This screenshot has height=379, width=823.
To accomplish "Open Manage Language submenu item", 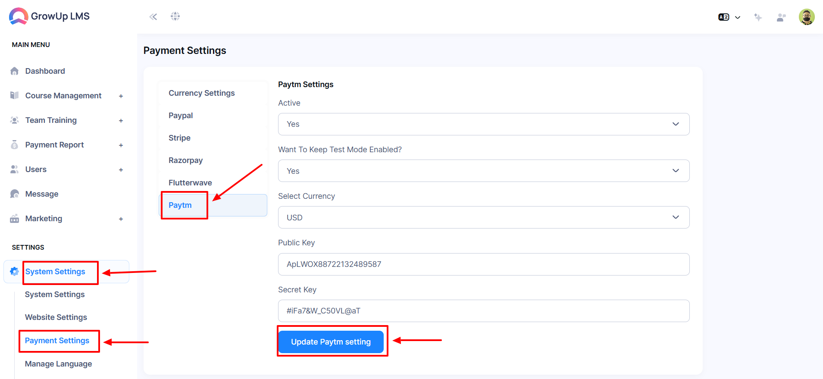I will (59, 364).
